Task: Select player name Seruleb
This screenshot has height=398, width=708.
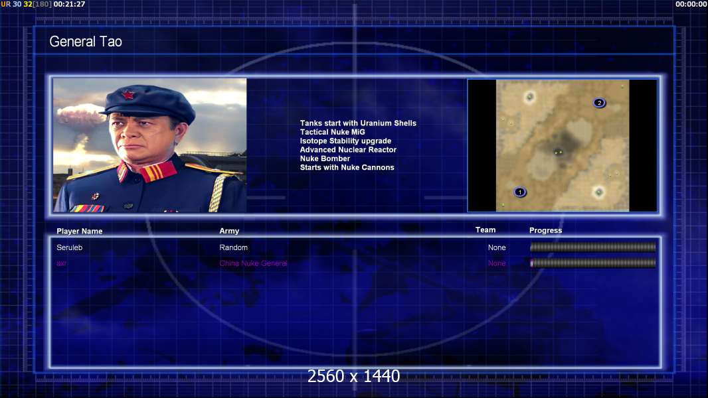Action: tap(70, 247)
